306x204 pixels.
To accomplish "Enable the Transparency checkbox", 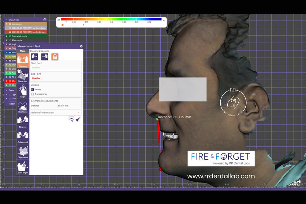I will click(x=32, y=94).
